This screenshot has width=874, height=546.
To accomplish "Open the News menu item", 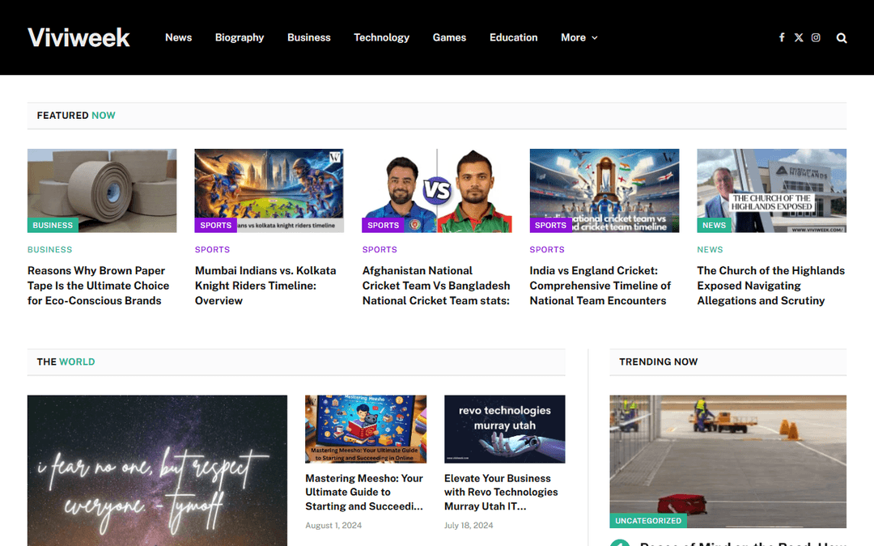I will coord(178,37).
